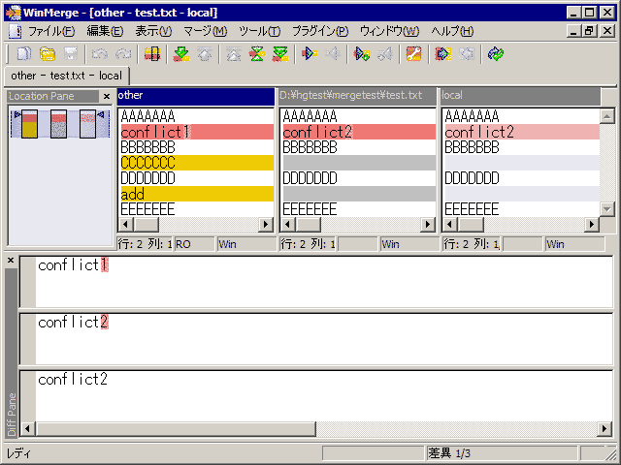Click Diff Pane scroll-left arrow
This screenshot has width=621, height=465.
tap(27, 428)
